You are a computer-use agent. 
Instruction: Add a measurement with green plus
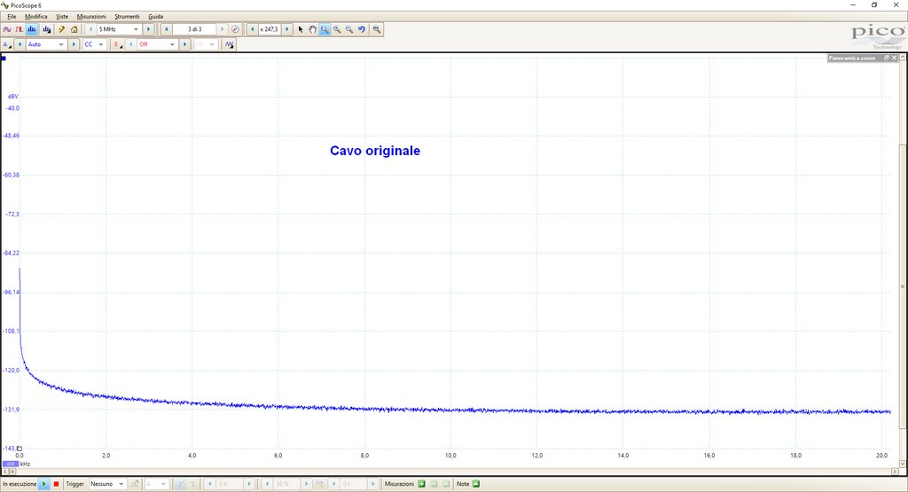(x=421, y=484)
